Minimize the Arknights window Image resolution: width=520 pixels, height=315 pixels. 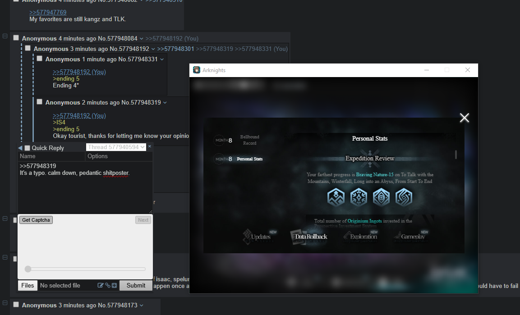click(427, 70)
